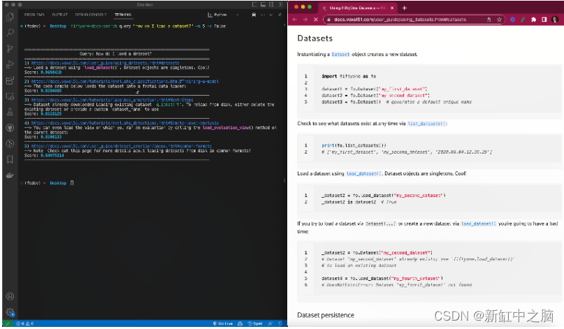Open dataset_creation common-formats link in terminal
Viewport: 564px width, 329px height.
click(x=122, y=146)
